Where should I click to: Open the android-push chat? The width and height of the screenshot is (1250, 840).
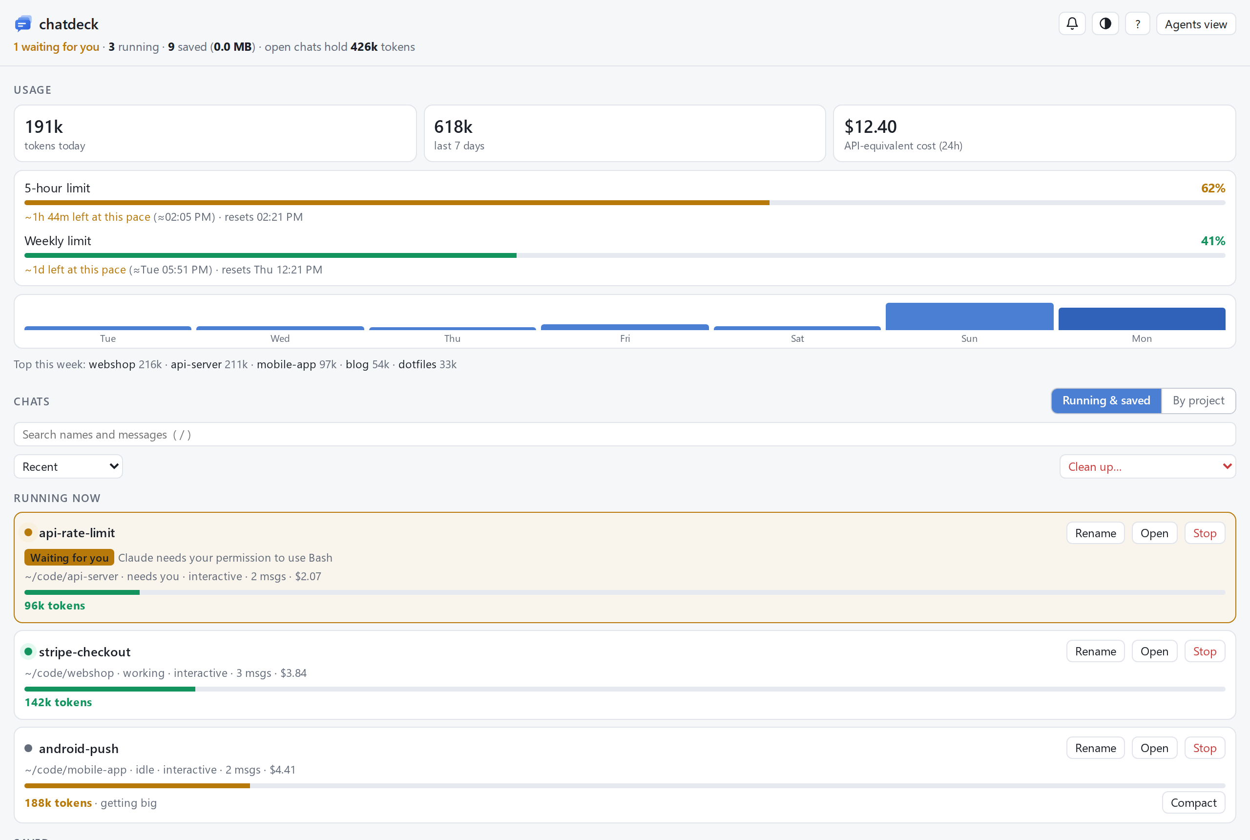[x=1154, y=748]
